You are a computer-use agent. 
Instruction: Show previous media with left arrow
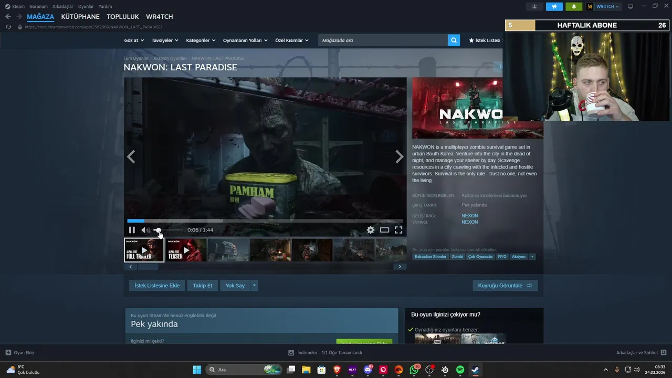[x=131, y=156]
